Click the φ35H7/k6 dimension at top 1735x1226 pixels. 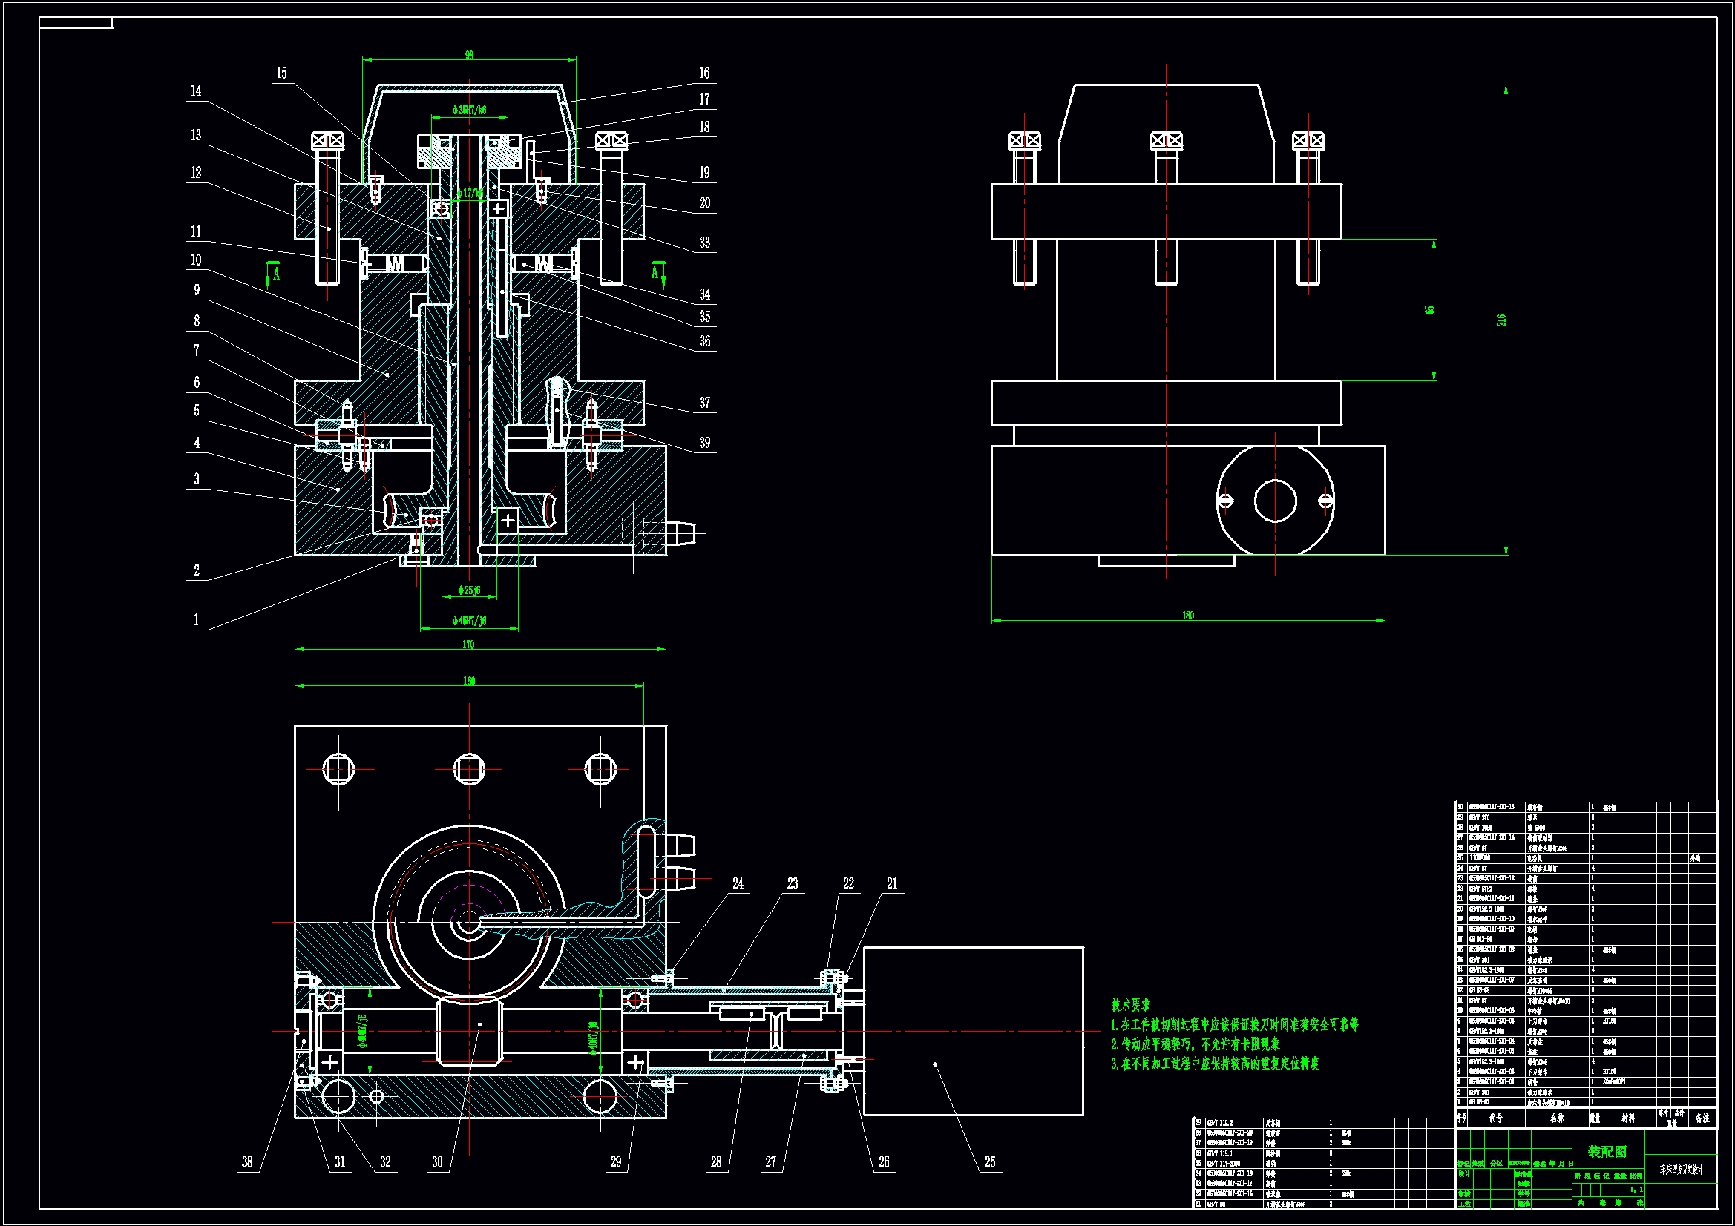(469, 111)
